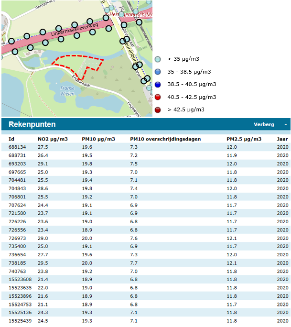Select row with Id 738185
291x327 pixels.
pyautogui.click(x=146, y=263)
